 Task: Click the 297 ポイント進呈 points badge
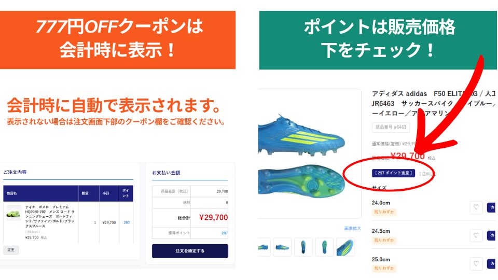[394, 173]
